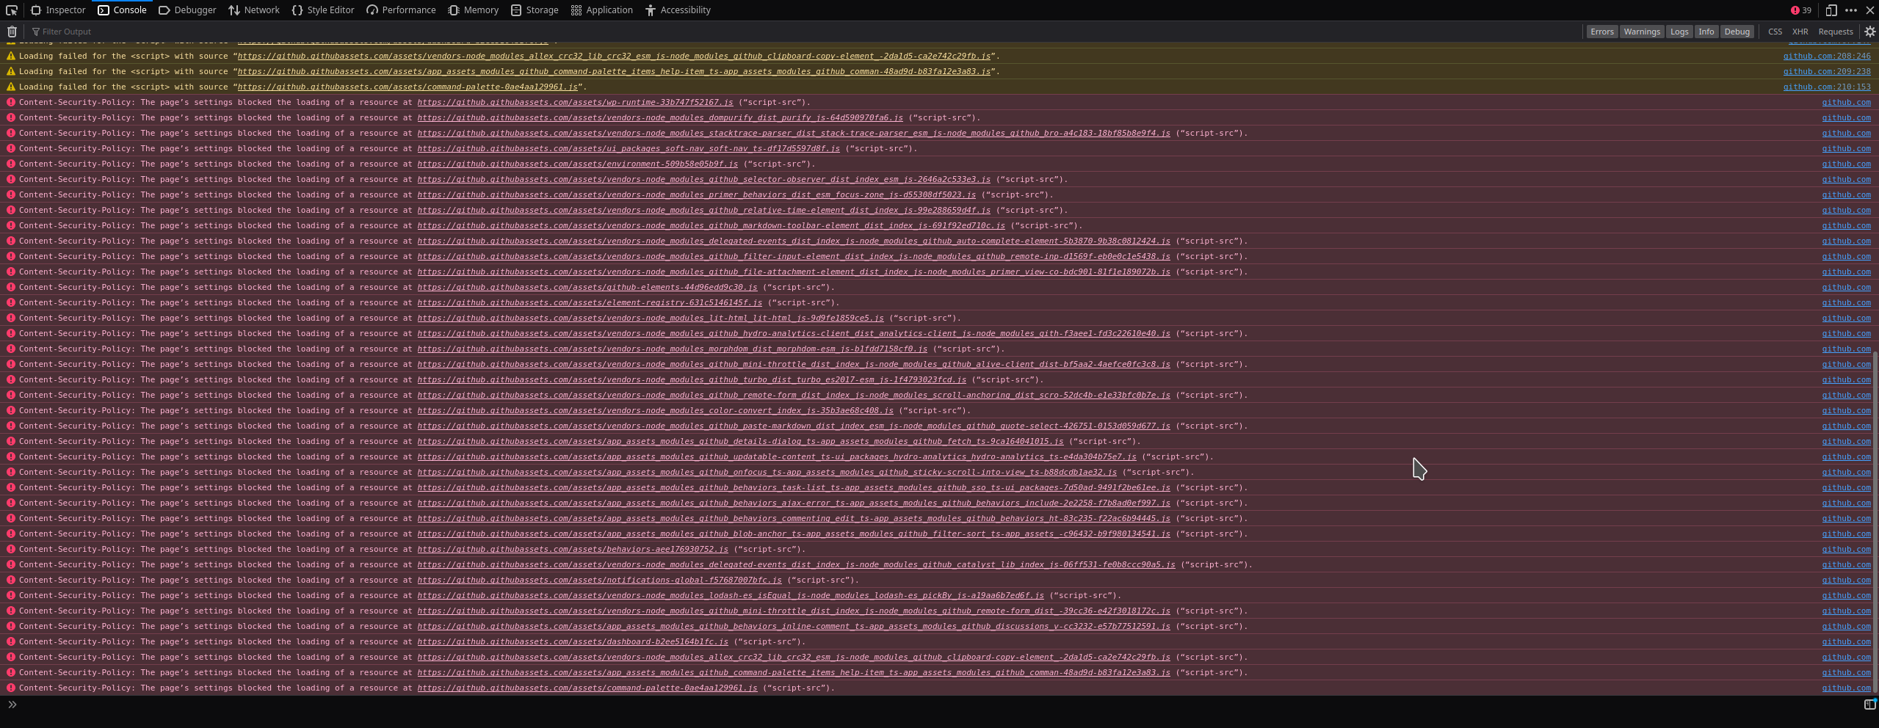This screenshot has width=1879, height=728.
Task: Clear the console output with trash icon
Action: tap(12, 32)
